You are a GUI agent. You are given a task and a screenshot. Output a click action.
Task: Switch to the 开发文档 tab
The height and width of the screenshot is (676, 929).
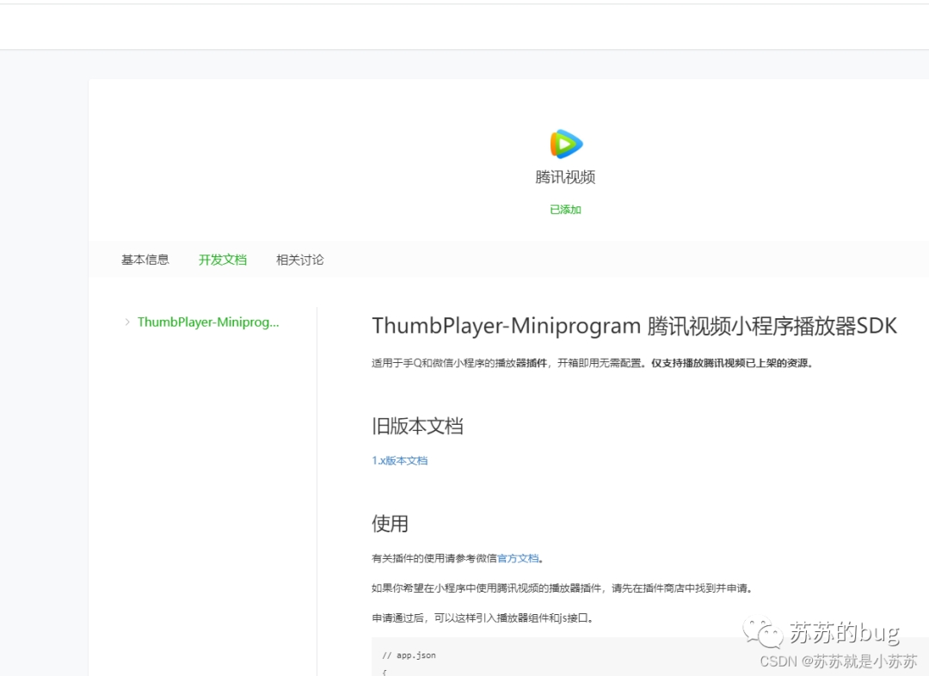coord(222,260)
